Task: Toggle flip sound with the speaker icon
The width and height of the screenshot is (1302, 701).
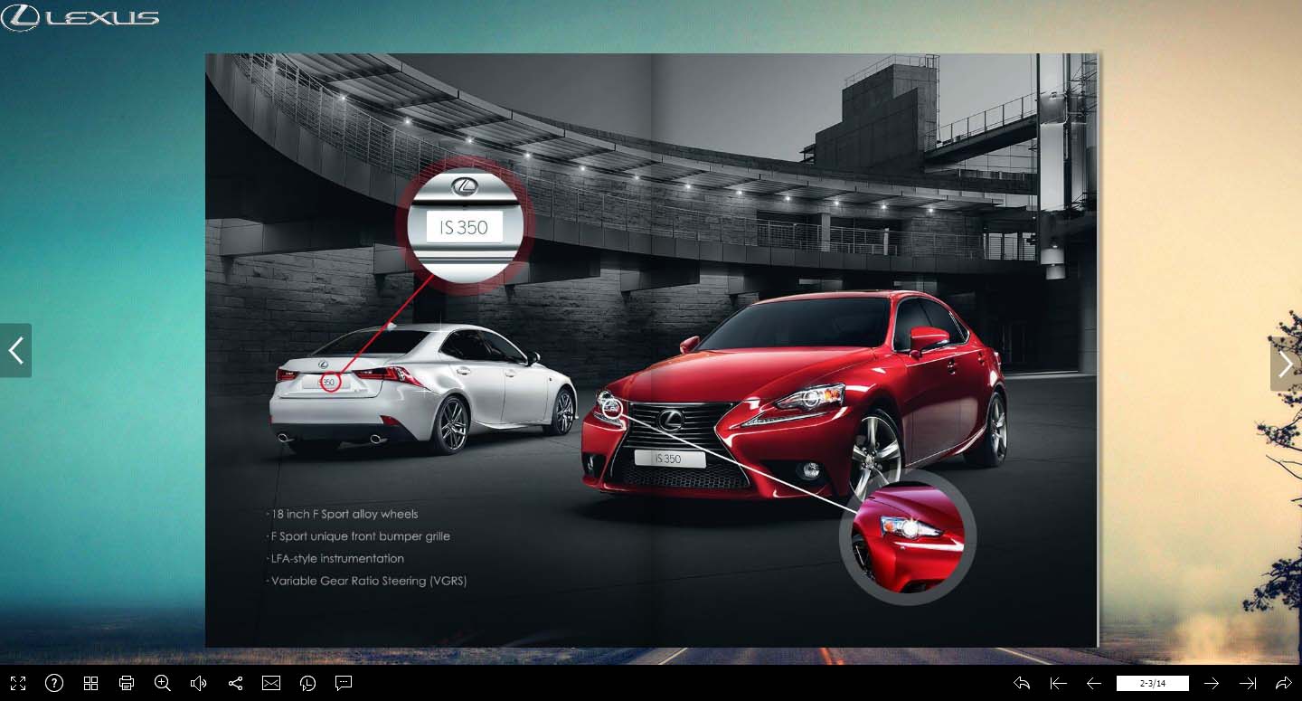Action: 199,683
